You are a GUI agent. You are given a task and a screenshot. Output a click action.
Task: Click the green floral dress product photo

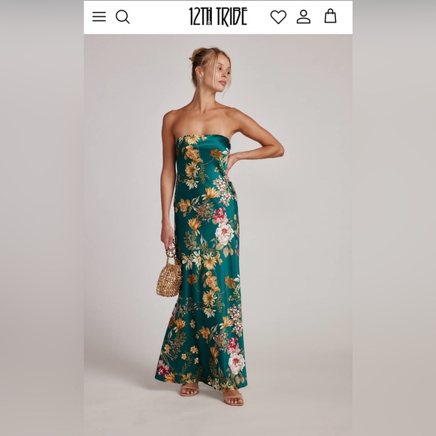pos(218,235)
